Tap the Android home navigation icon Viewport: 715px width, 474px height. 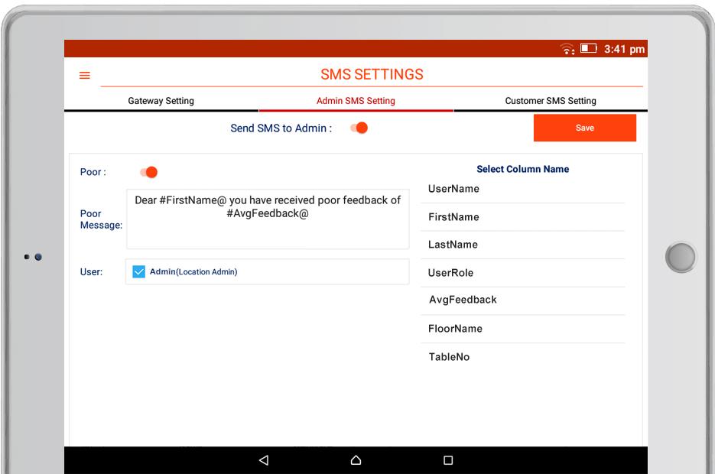356,460
